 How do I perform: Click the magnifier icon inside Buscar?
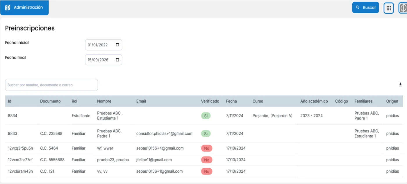coord(358,8)
